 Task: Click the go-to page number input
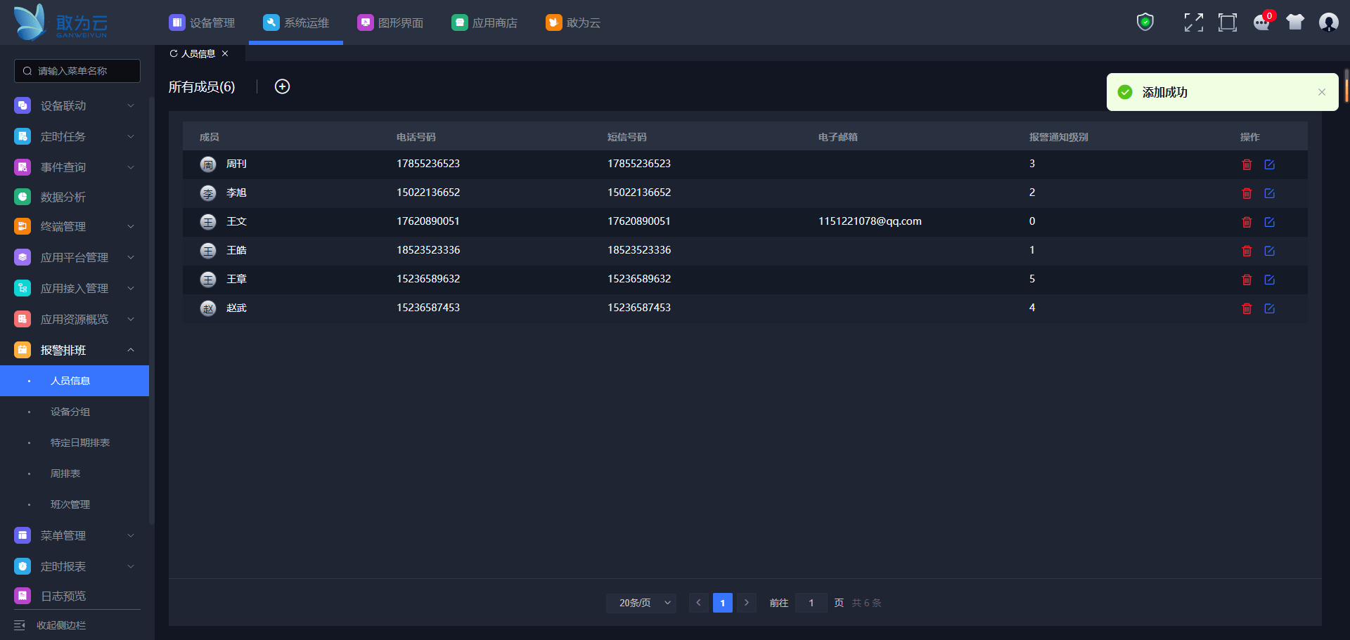(x=811, y=603)
